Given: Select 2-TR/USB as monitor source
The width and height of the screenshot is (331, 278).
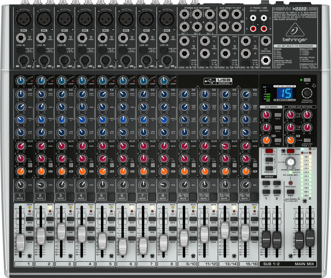Looking at the screenshot, I should (x=269, y=151).
